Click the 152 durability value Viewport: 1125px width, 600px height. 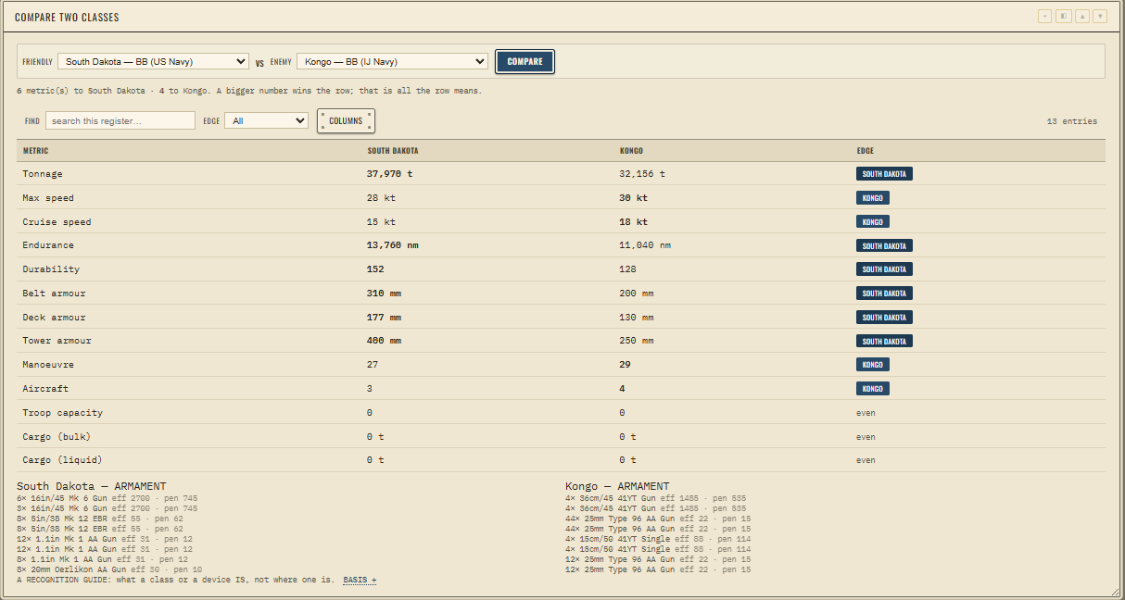[x=375, y=269]
